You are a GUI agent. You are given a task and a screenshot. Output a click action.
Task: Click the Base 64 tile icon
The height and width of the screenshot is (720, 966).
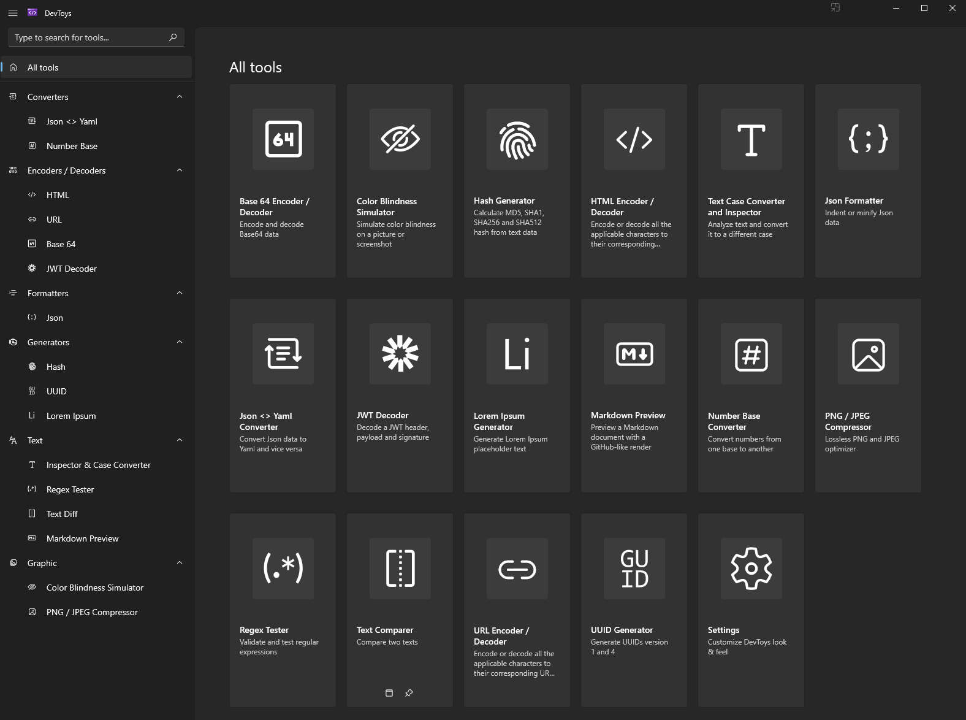pos(283,139)
